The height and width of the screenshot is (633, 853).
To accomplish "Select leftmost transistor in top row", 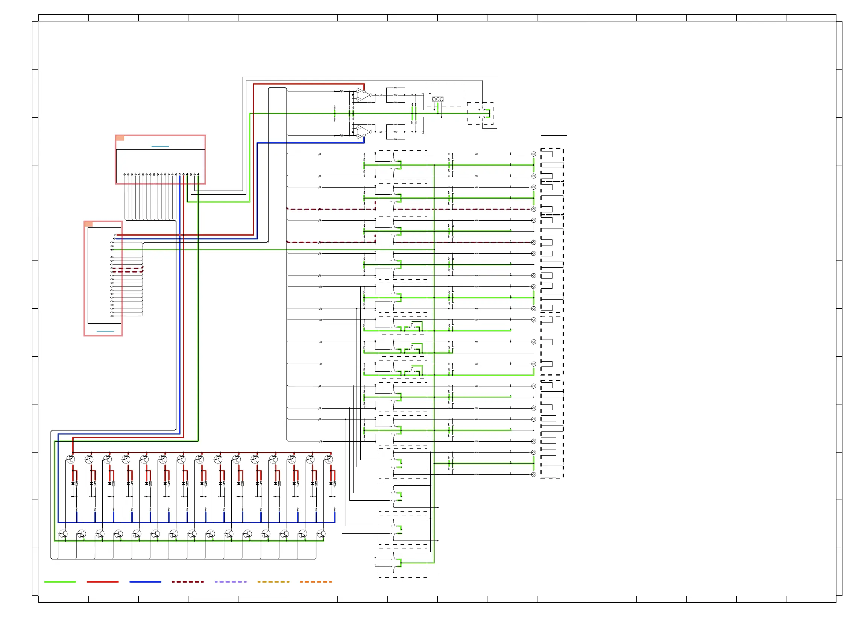I will (x=71, y=459).
